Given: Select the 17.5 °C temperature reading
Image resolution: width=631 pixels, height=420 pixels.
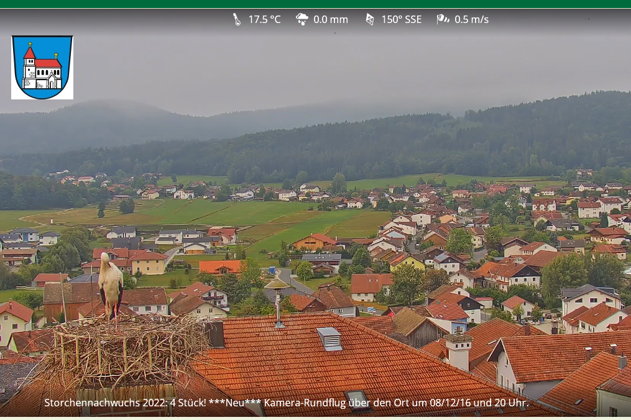Looking at the screenshot, I should coord(264,19).
